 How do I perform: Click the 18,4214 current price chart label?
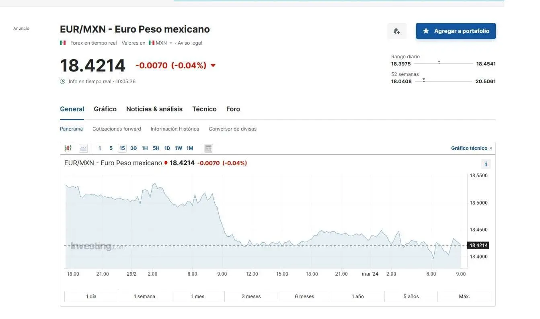pyautogui.click(x=478, y=245)
